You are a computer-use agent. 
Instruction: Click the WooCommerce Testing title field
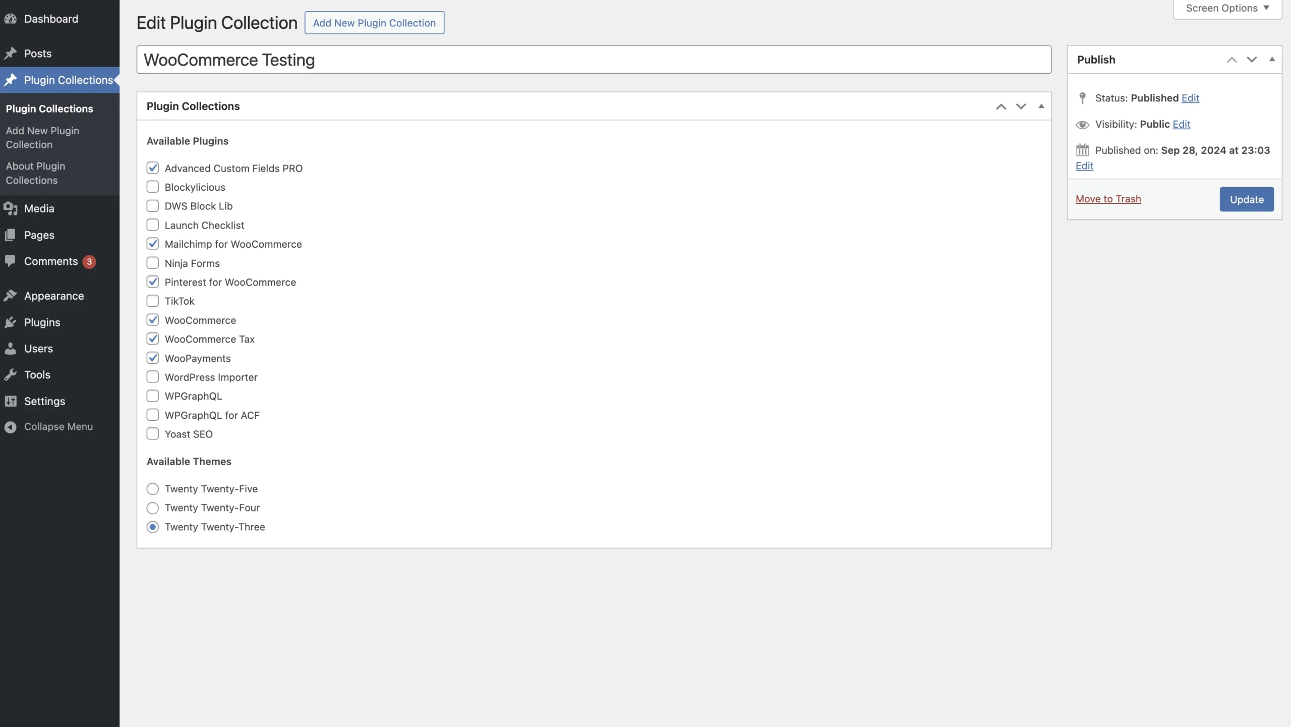(x=594, y=60)
